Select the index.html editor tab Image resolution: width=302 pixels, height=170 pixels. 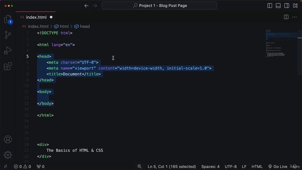point(36,17)
